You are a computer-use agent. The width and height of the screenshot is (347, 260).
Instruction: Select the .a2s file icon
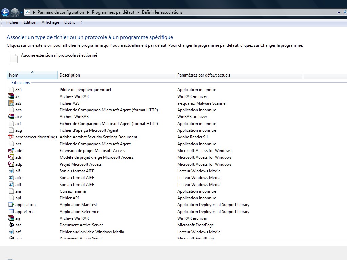[x=11, y=103]
